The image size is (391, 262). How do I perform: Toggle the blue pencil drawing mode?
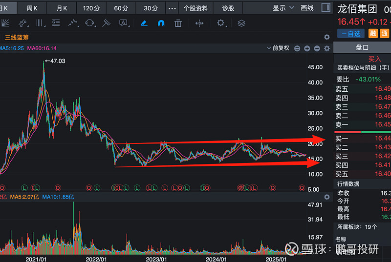pos(144,23)
